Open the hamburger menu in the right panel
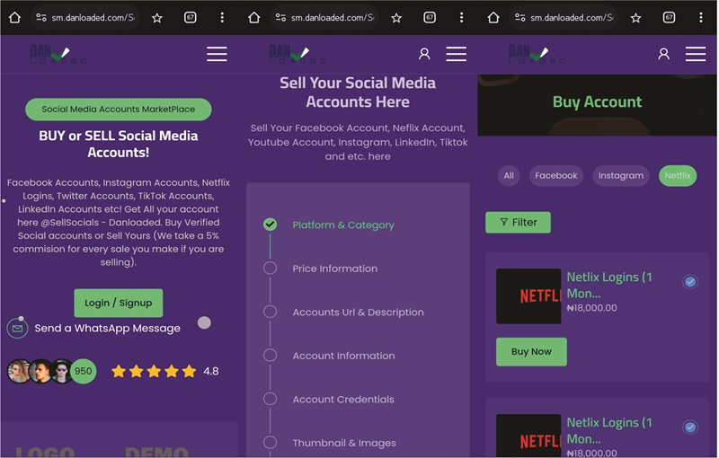The height and width of the screenshot is (458, 719). pyautogui.click(x=696, y=54)
